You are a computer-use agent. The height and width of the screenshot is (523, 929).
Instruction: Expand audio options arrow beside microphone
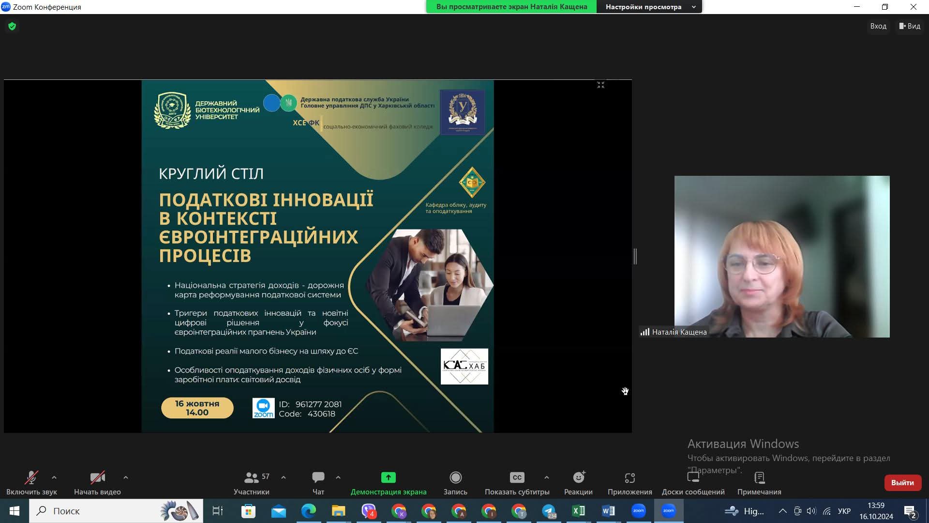click(x=54, y=477)
